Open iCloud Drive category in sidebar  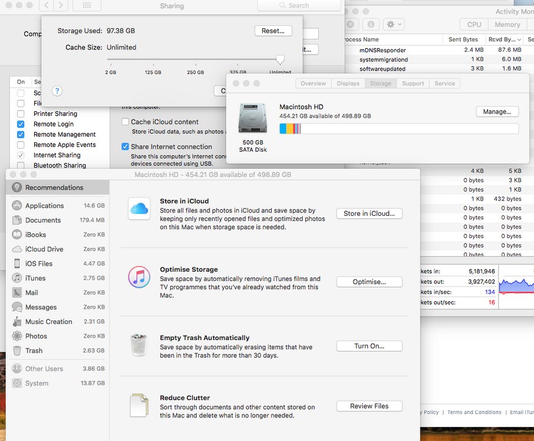click(x=58, y=249)
